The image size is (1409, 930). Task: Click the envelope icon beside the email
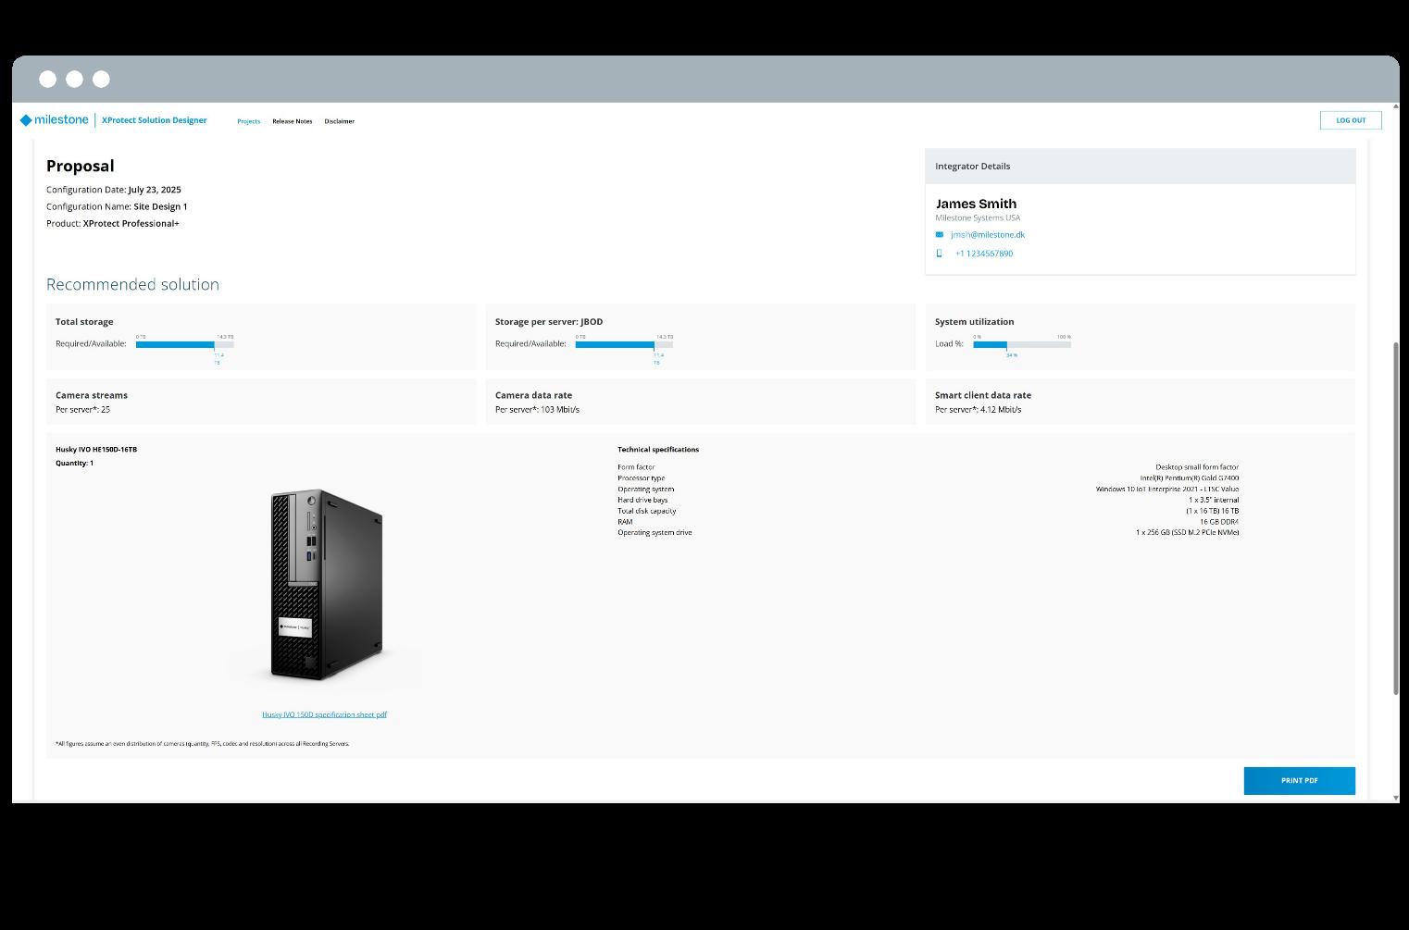(940, 235)
